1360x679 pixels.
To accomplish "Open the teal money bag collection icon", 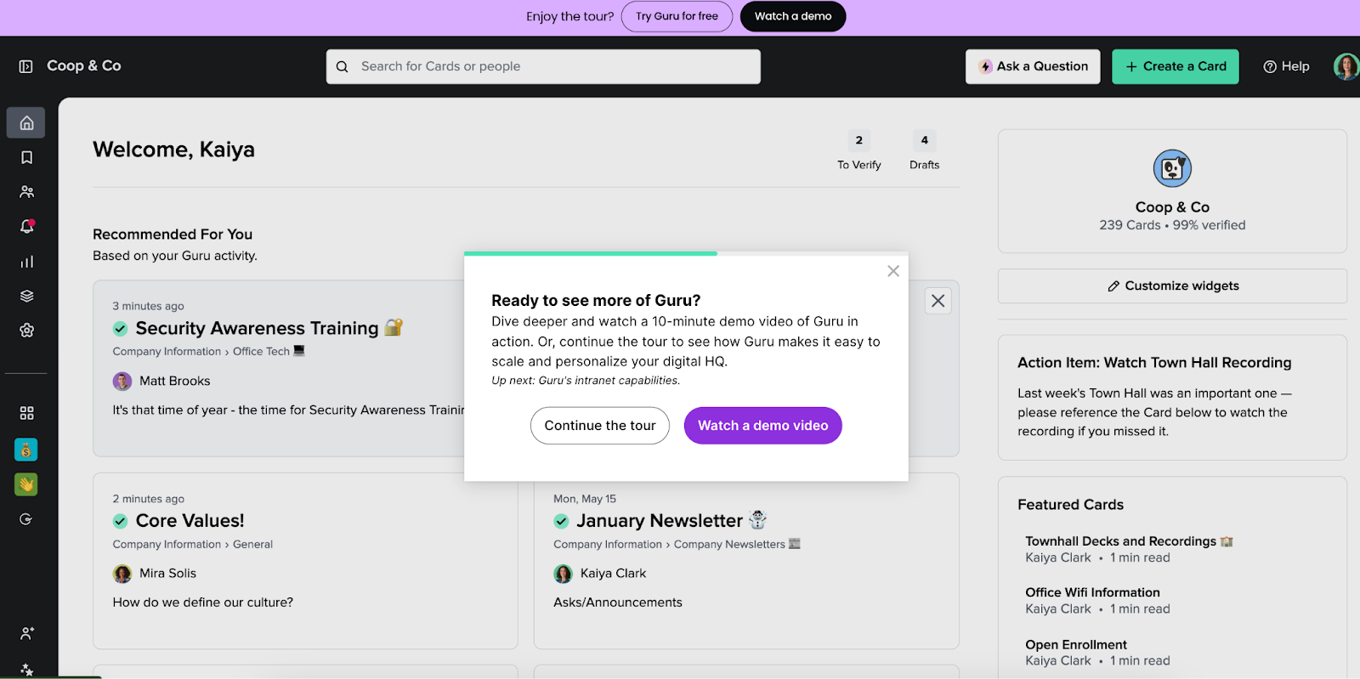I will [x=25, y=450].
